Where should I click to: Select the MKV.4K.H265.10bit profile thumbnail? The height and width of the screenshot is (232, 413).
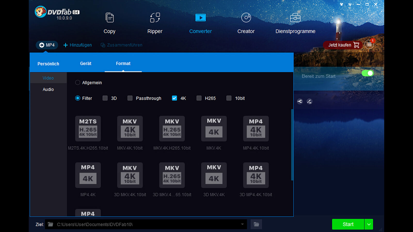(x=172, y=129)
